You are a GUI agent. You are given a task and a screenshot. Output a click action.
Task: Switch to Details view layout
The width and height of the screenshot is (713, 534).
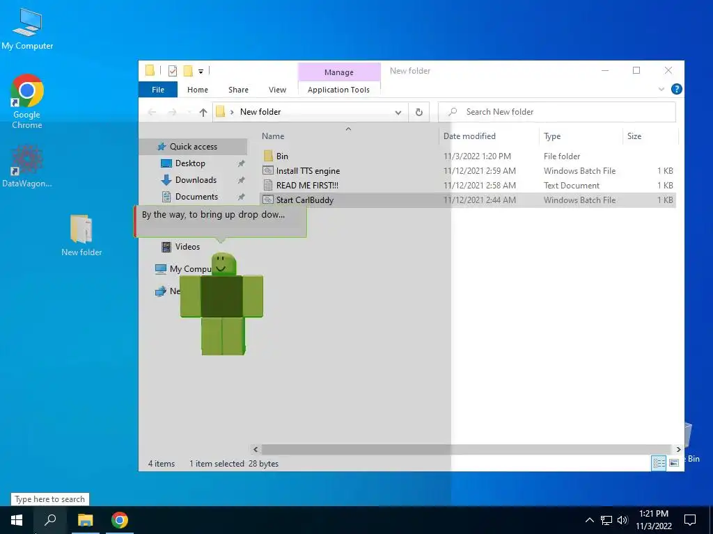coord(659,463)
